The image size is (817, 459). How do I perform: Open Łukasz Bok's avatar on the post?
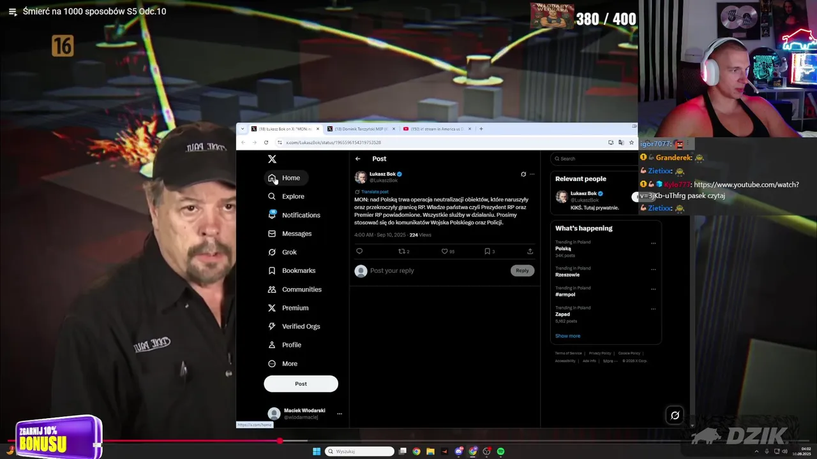coord(361,177)
